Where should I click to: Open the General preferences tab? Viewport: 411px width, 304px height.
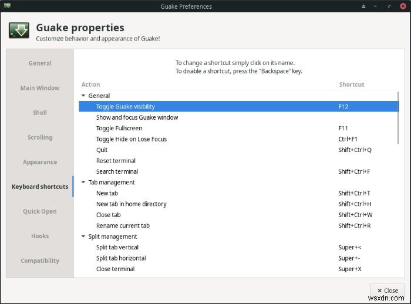coord(40,63)
